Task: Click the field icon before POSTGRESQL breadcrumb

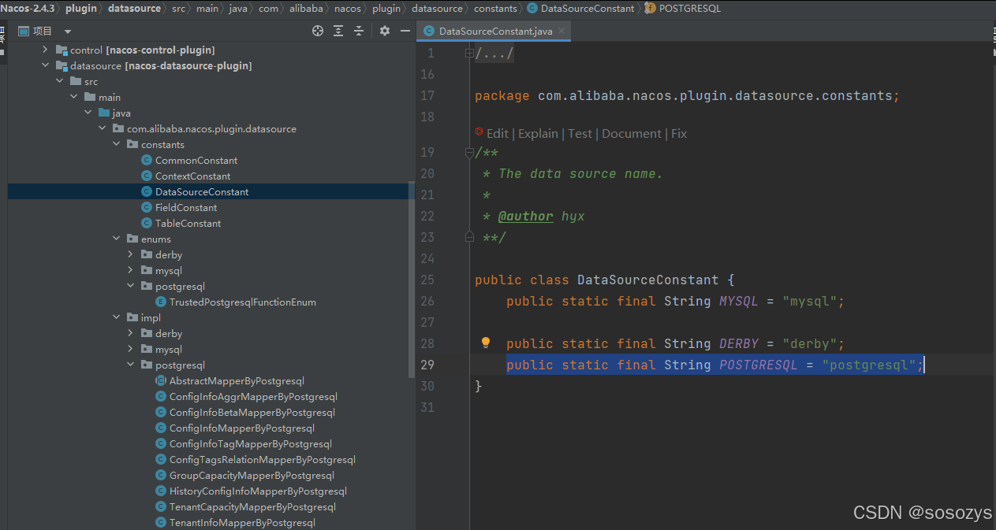Action: click(x=649, y=8)
